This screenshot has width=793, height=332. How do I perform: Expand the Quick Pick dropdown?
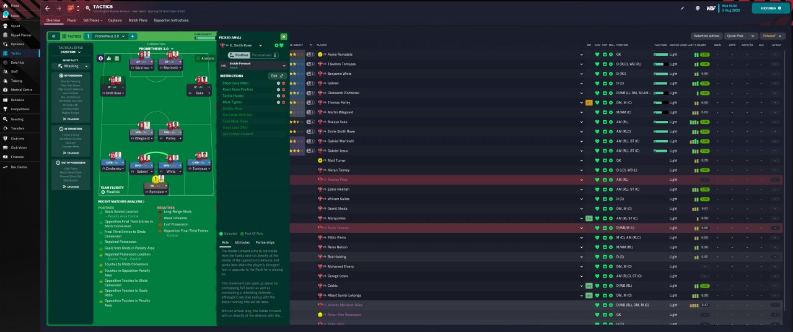tap(742, 36)
